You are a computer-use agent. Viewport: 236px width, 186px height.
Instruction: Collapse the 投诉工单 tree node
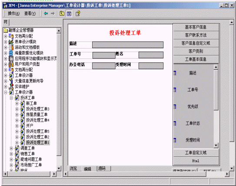pos(11,98)
